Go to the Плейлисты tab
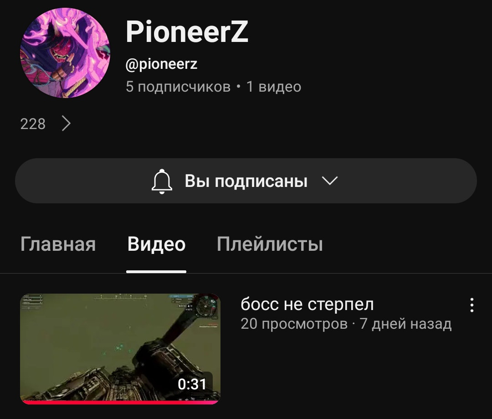The image size is (492, 419). 270,244
